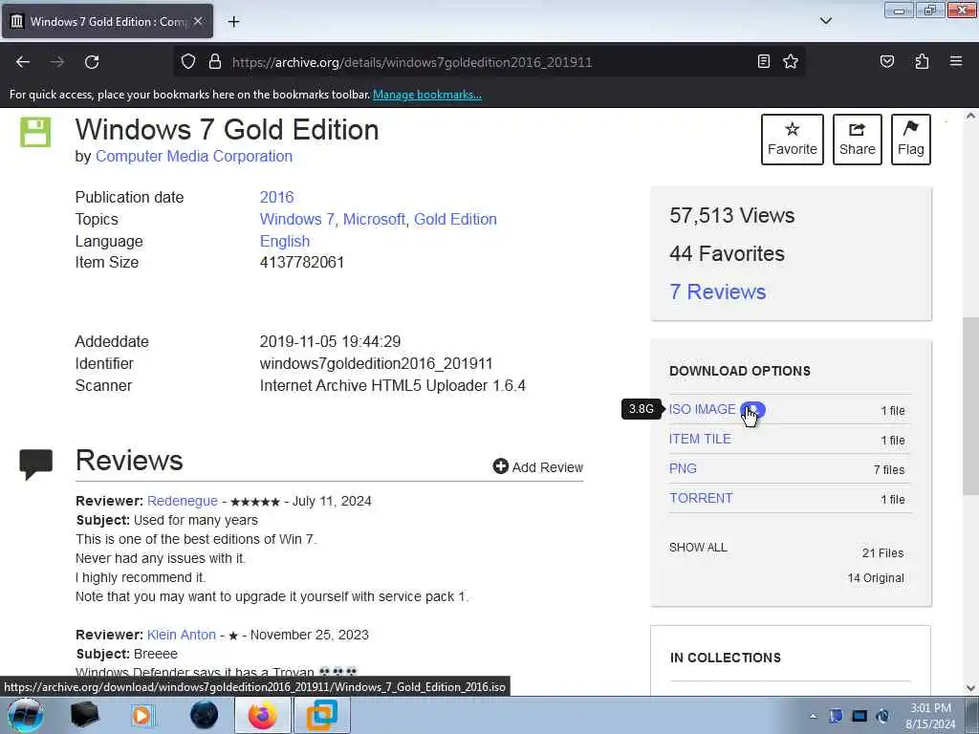Click the network monitor tray icon
Screen dimensions: 979x734
(859, 716)
